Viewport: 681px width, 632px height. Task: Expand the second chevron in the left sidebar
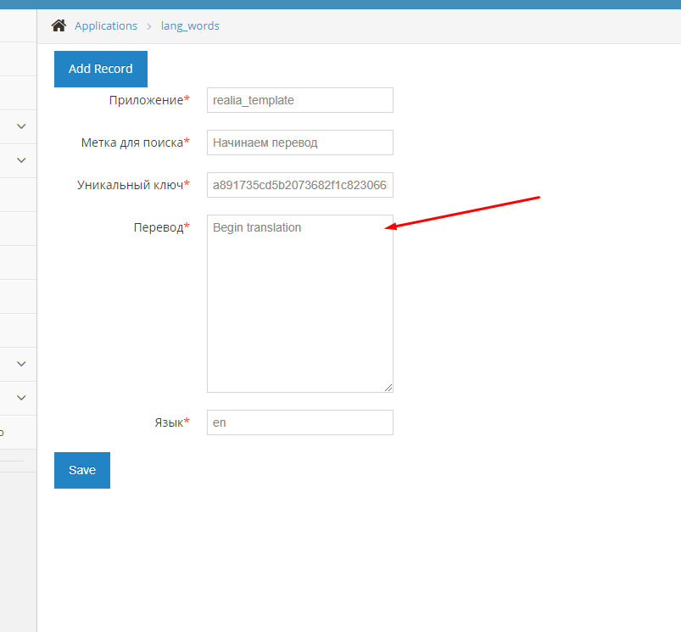(21, 160)
